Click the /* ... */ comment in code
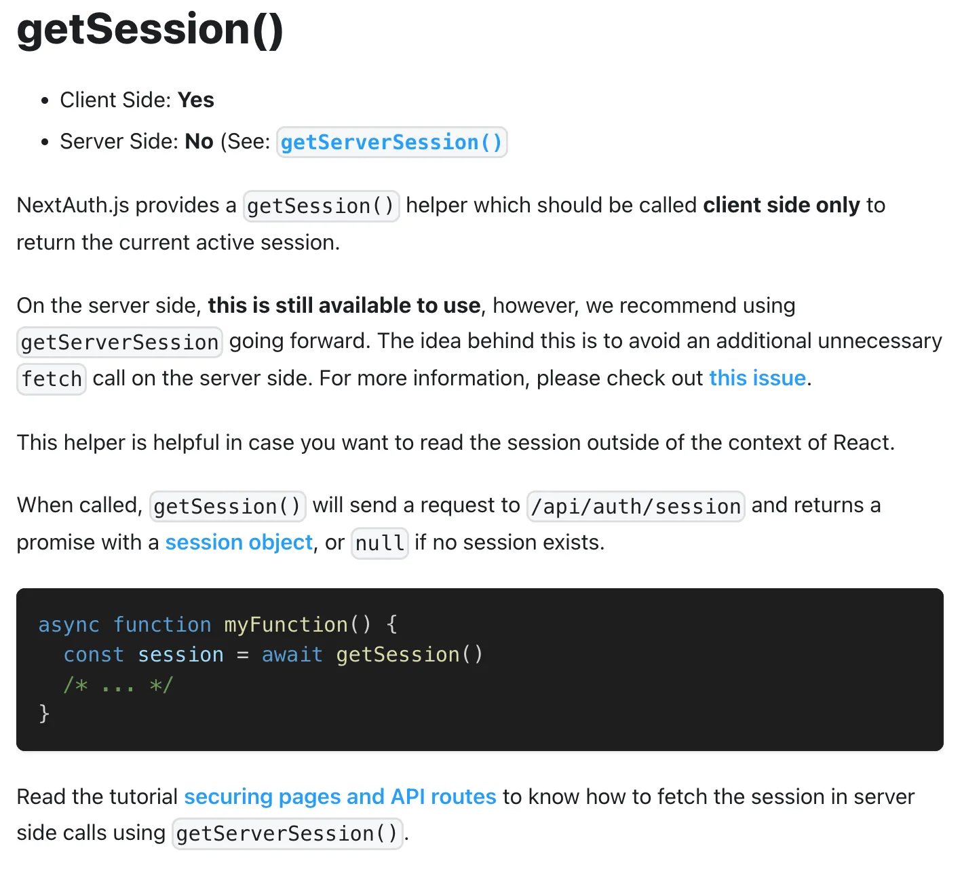The image size is (962, 882). pyautogui.click(x=119, y=685)
